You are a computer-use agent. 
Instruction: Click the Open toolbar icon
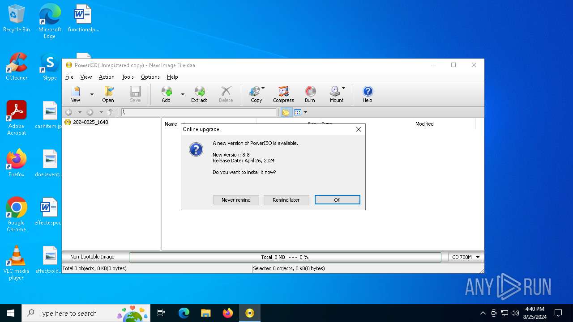108,94
